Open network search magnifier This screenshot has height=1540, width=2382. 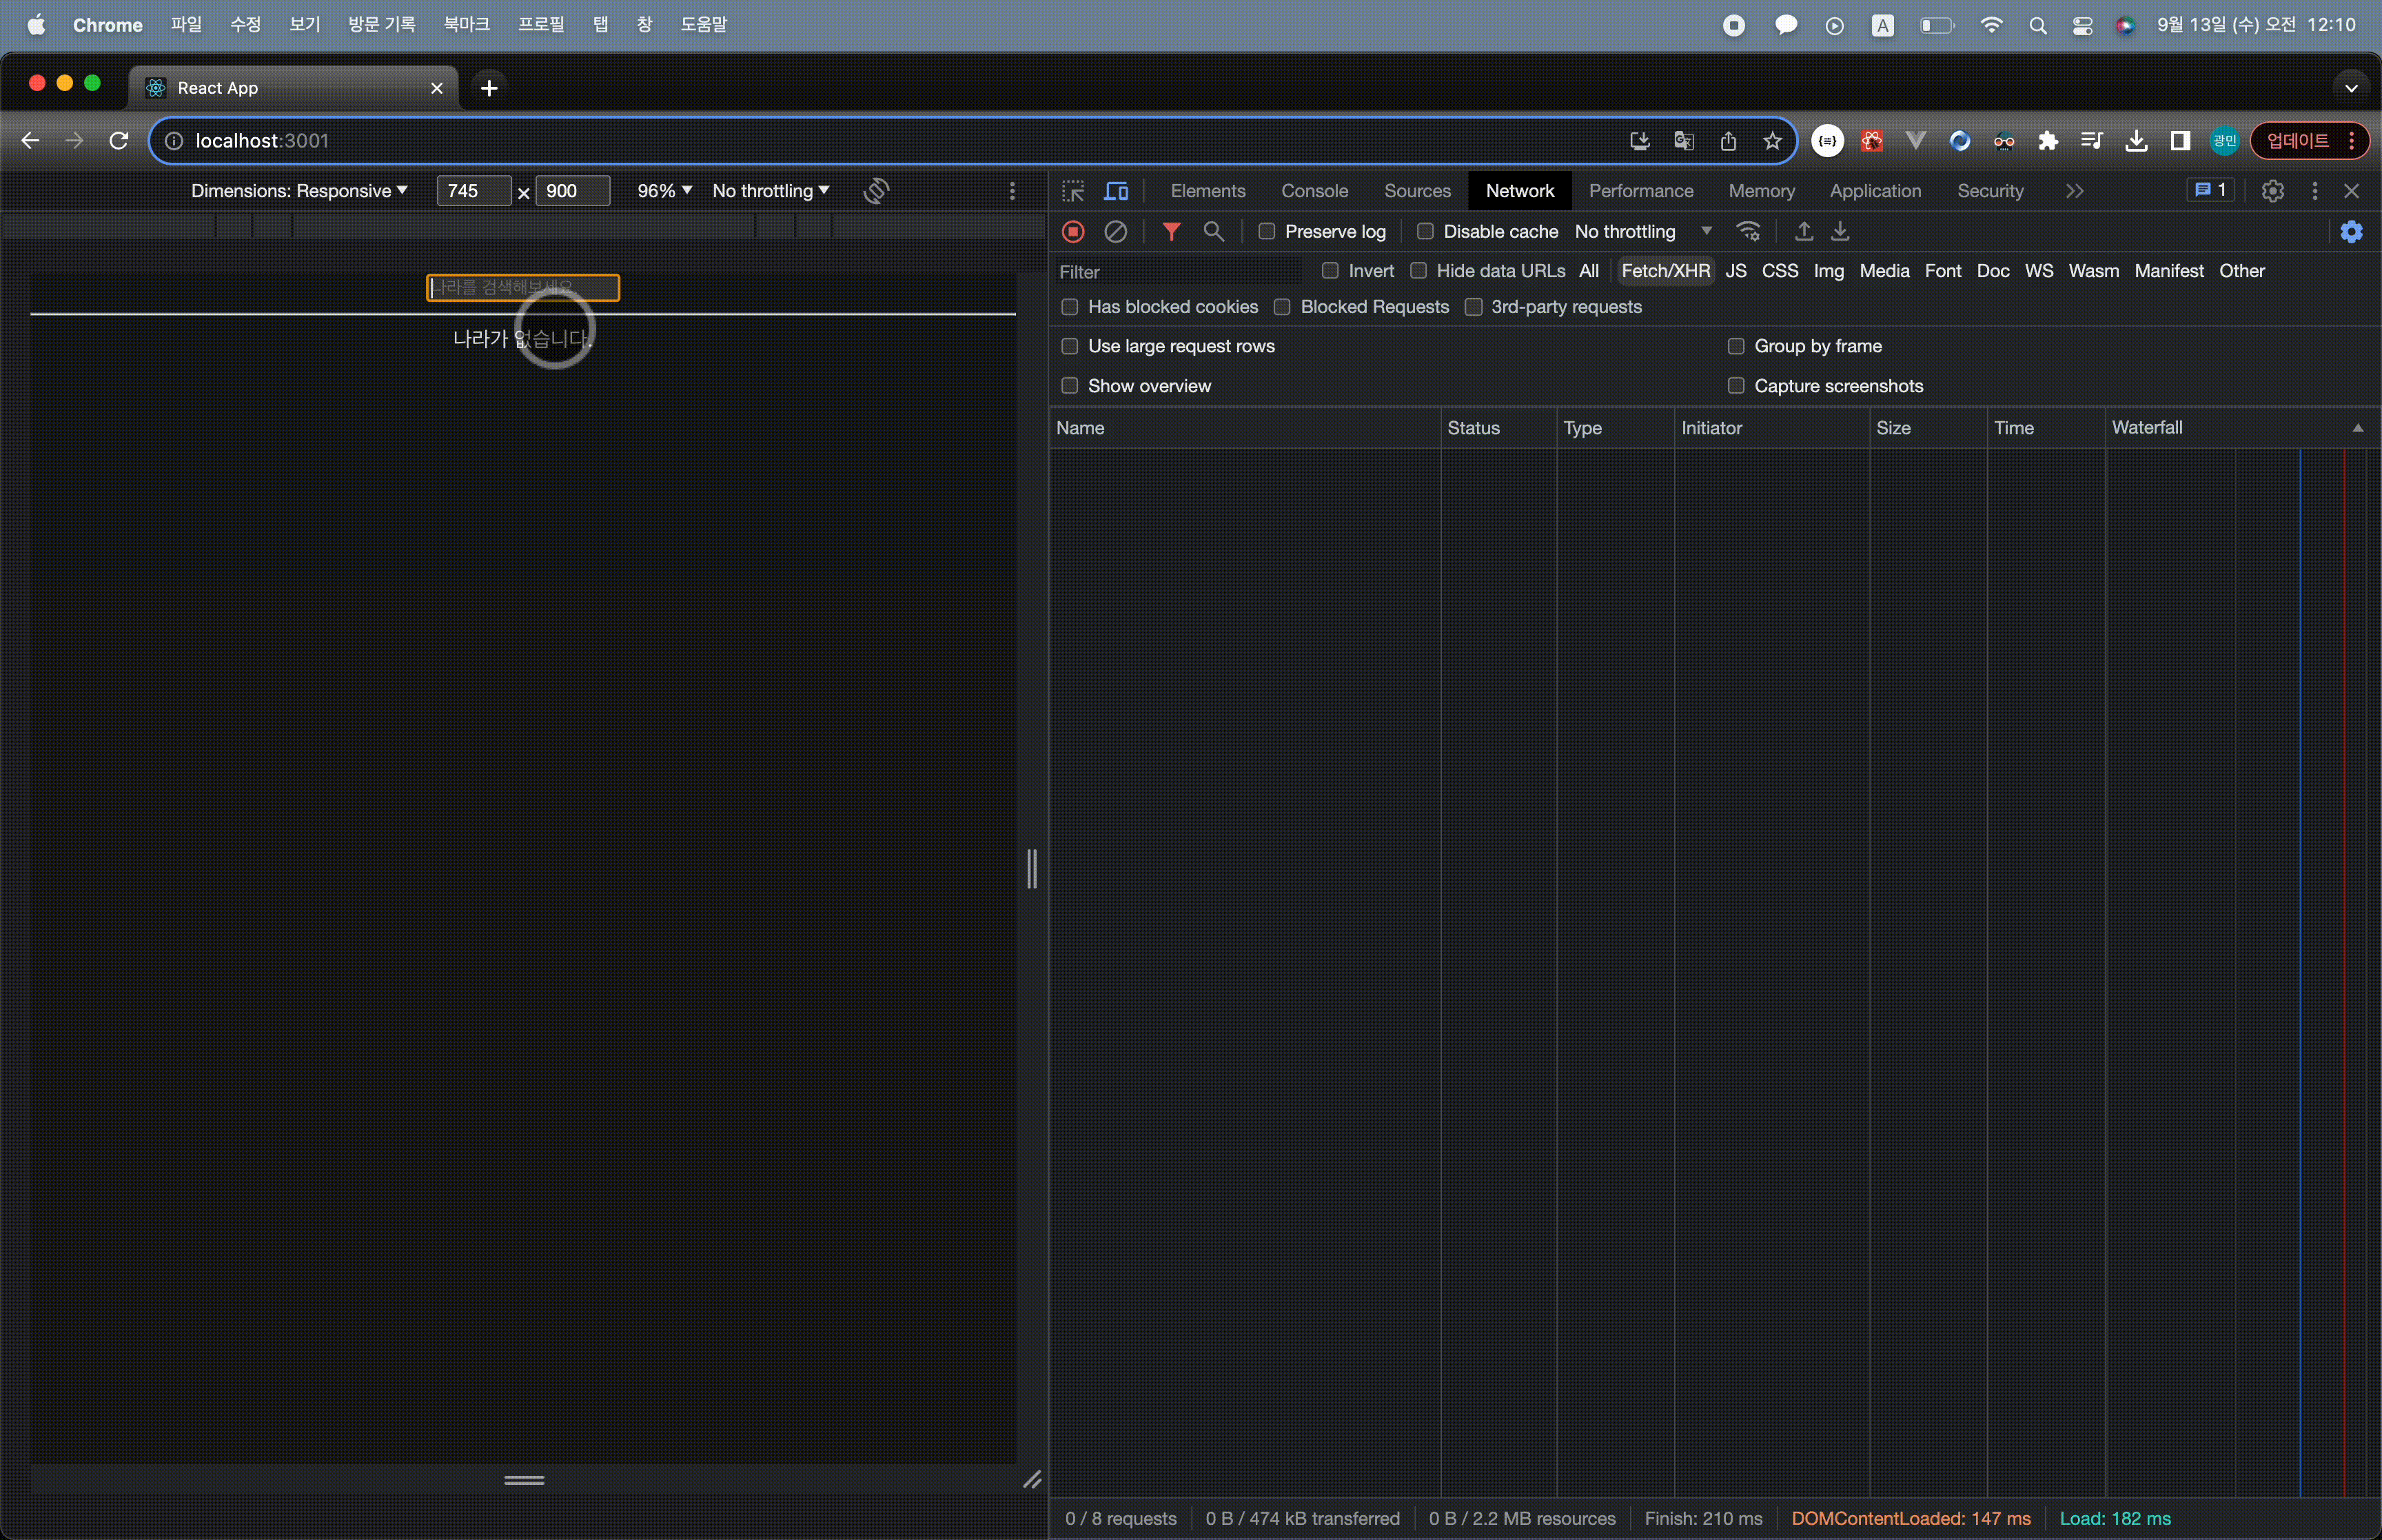(1214, 232)
